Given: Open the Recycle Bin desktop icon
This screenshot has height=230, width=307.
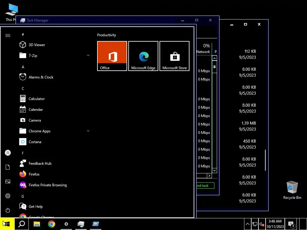Looking at the screenshot, I should [292, 190].
